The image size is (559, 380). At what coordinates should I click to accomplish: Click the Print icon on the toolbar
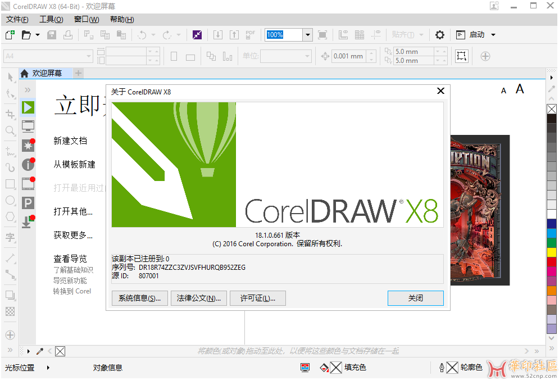point(67,34)
